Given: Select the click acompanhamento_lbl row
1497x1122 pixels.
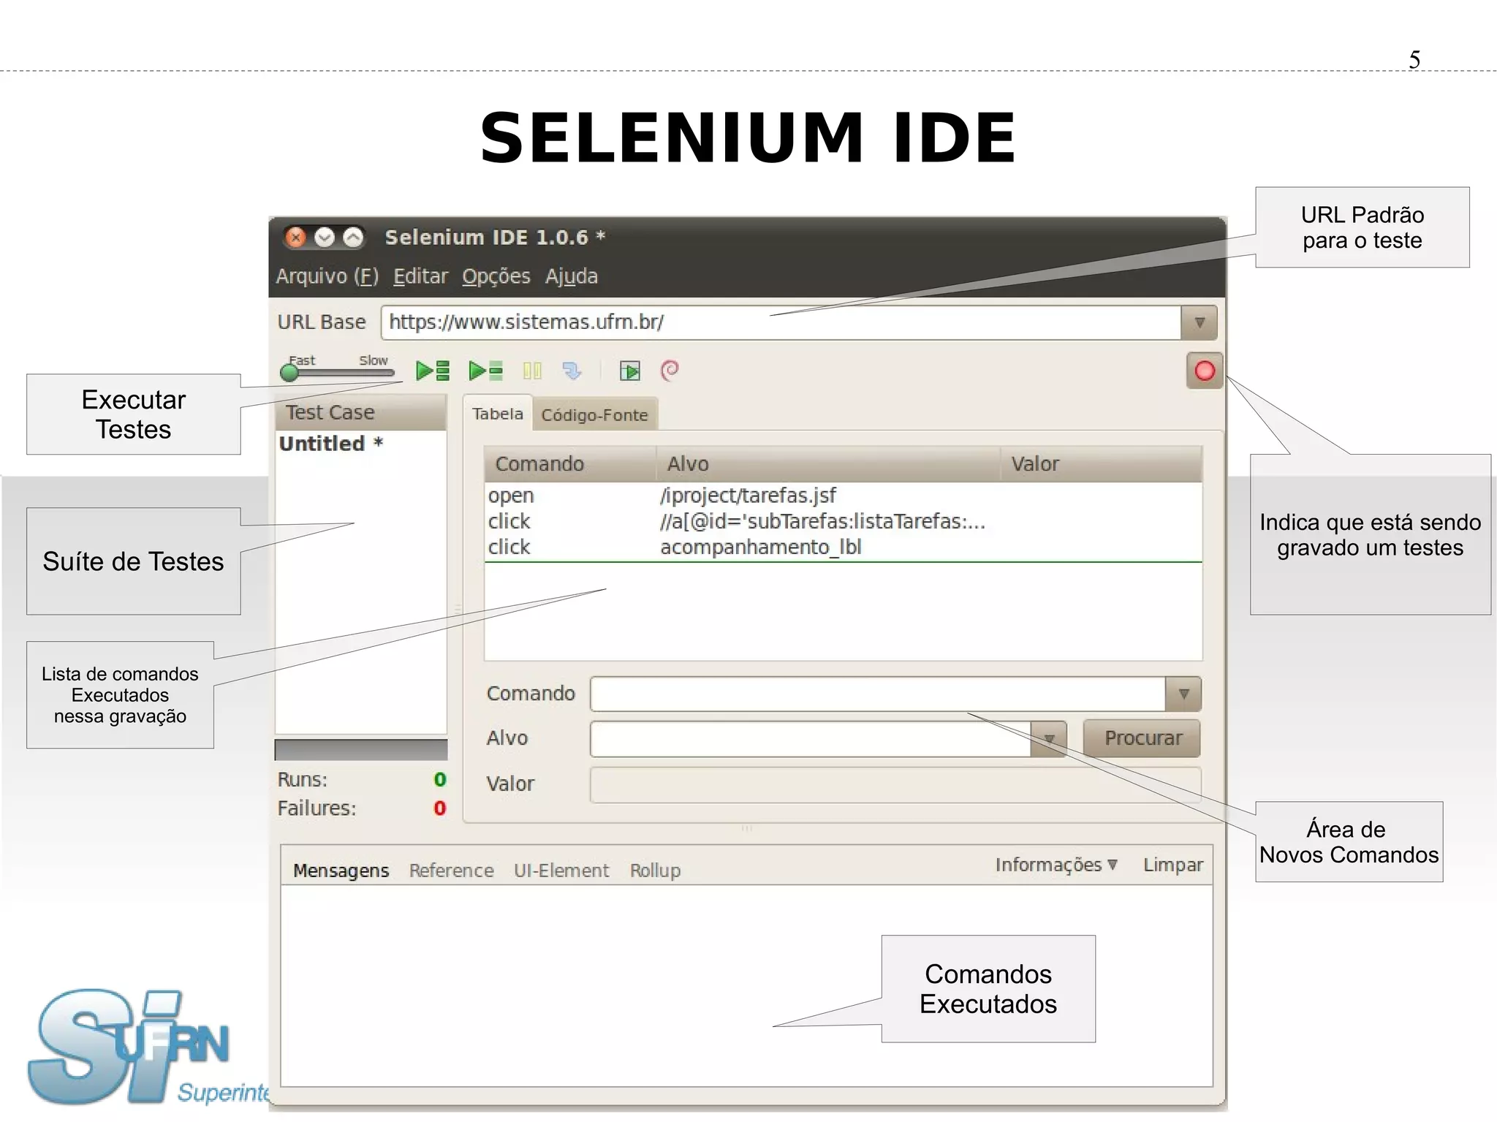Looking at the screenshot, I should tap(844, 547).
